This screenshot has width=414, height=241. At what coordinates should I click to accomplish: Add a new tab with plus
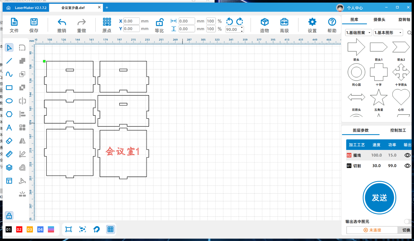tap(107, 7)
